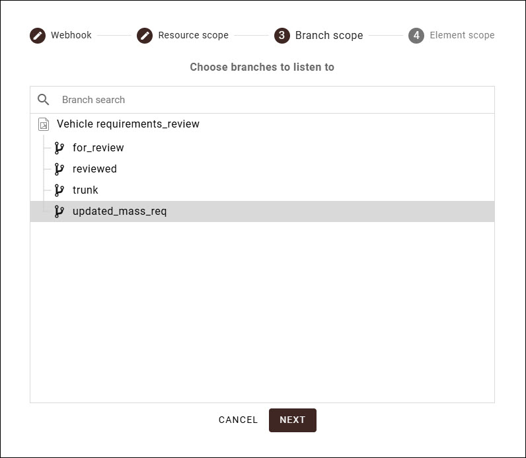Click the reviewed branch icon

(59, 169)
